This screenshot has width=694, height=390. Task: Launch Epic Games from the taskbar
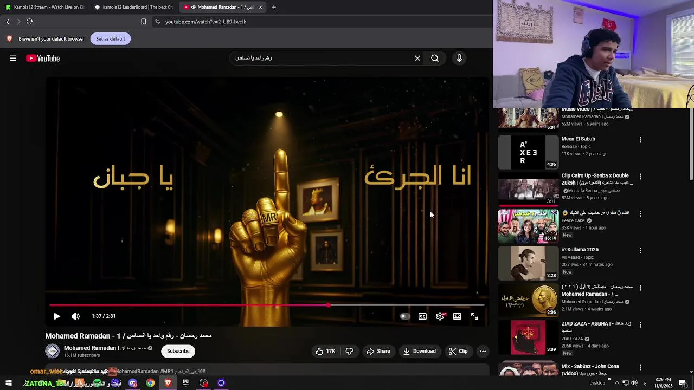tap(185, 383)
